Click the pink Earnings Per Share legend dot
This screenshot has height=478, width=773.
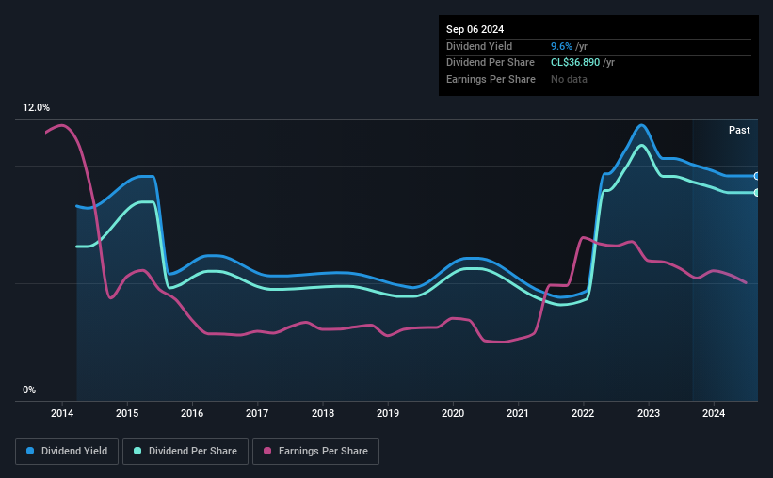pos(267,451)
